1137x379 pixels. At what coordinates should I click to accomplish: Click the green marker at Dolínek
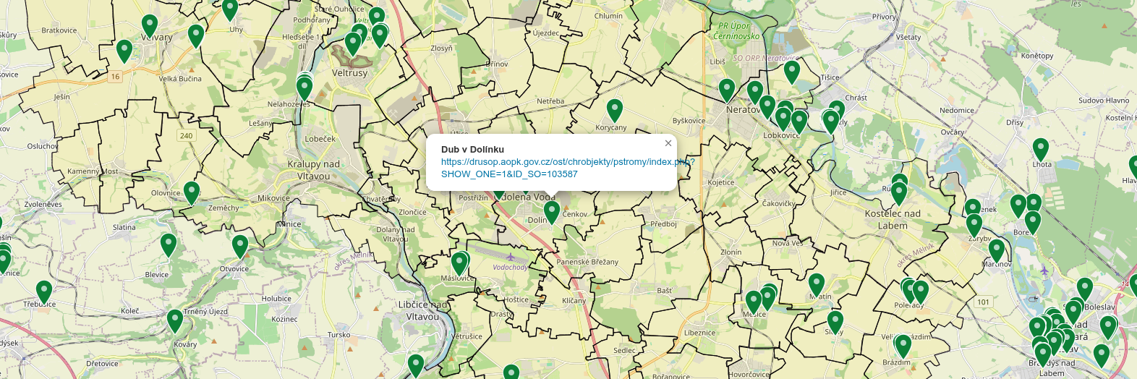(x=552, y=213)
